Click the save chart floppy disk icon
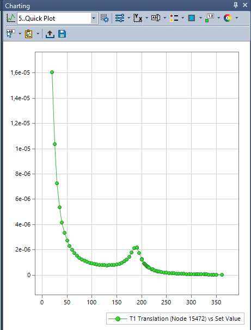Image resolution: width=251 pixels, height=330 pixels. click(62, 34)
